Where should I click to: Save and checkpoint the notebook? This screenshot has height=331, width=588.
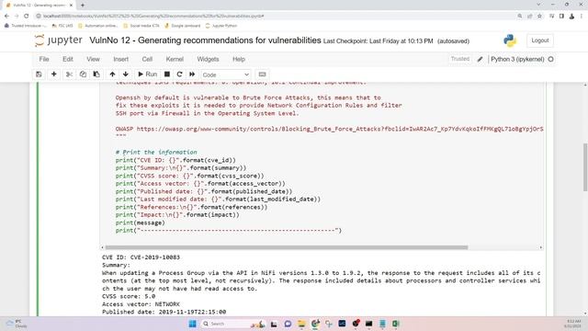pyautogui.click(x=39, y=74)
